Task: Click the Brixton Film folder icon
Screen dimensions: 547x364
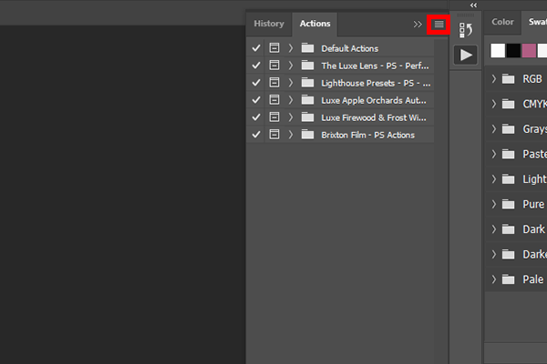Action: click(x=307, y=135)
